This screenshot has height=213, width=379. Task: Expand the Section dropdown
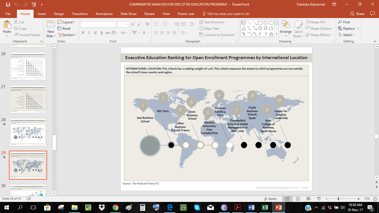67,35
